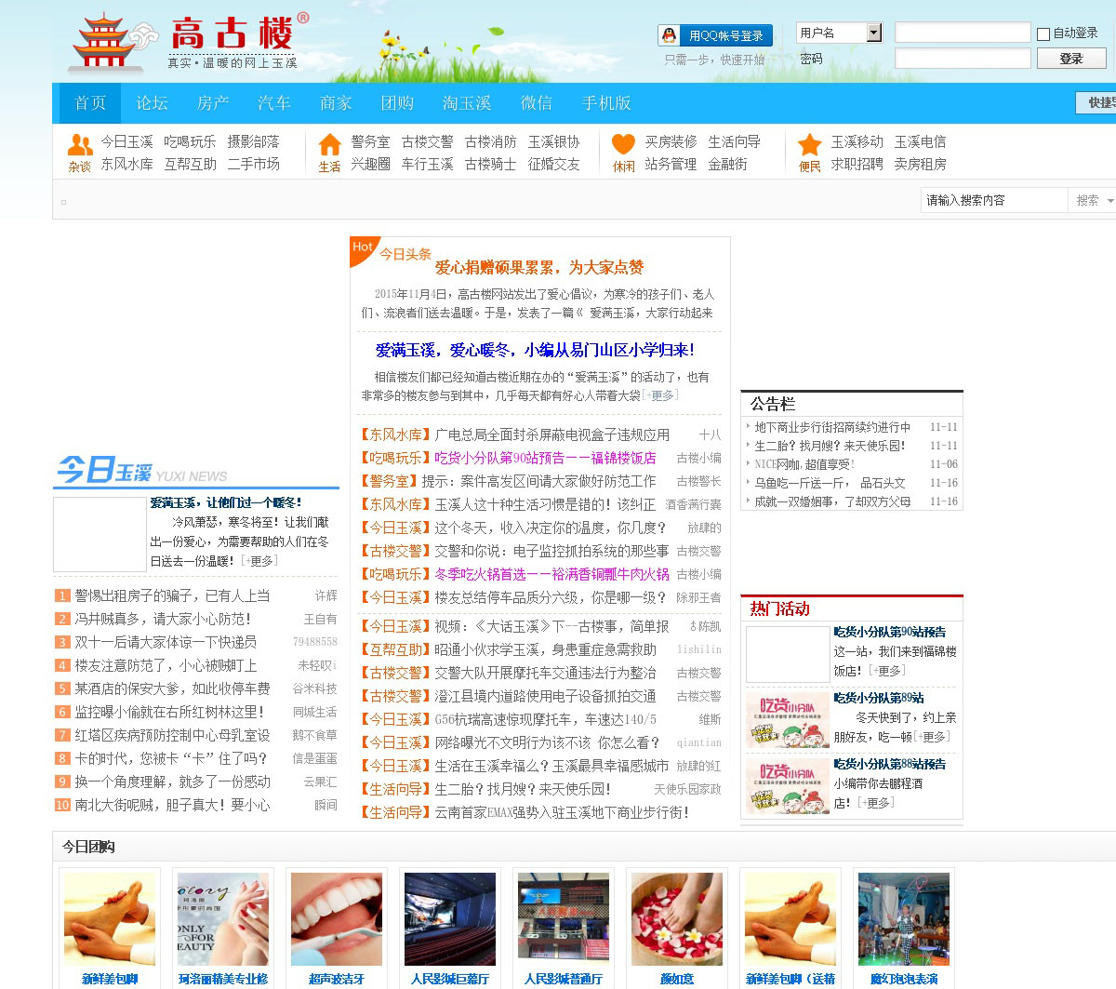Open 云南首家EMAX强势入驻 post
The height and width of the screenshot is (989, 1116).
562,812
